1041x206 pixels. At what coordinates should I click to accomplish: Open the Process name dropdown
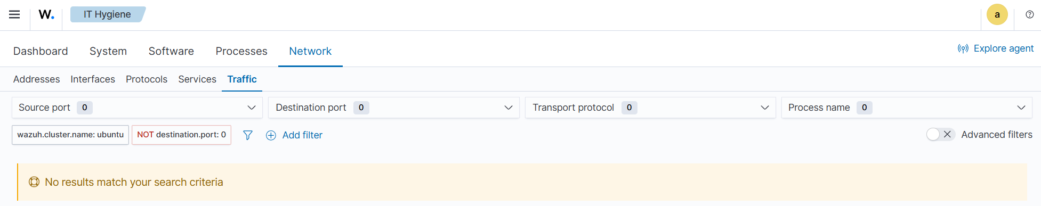(x=907, y=108)
